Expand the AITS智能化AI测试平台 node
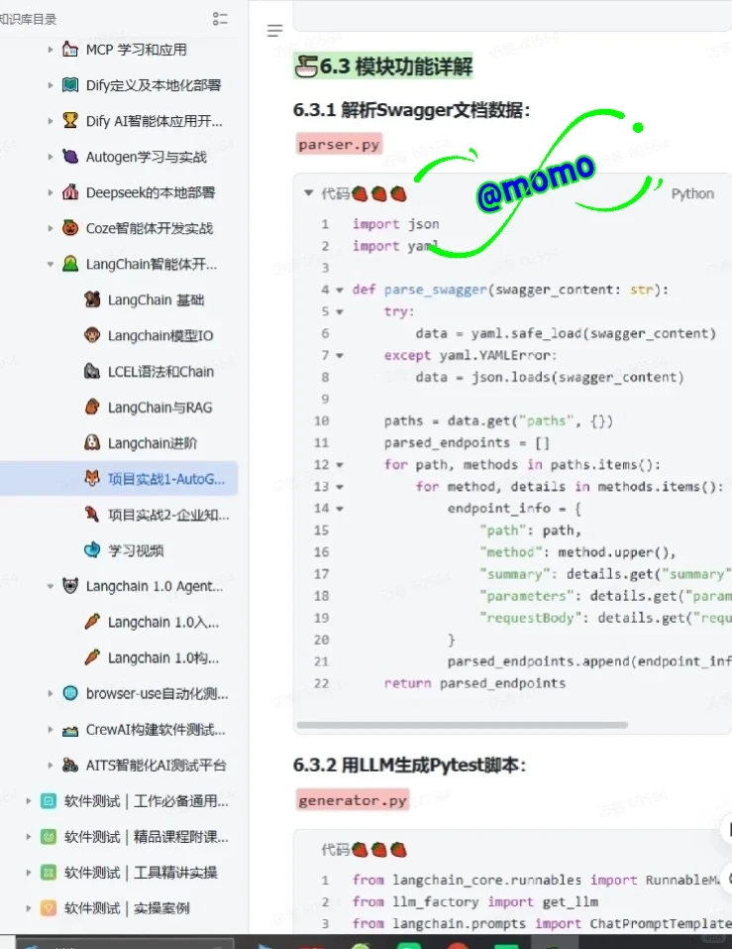 (x=51, y=765)
